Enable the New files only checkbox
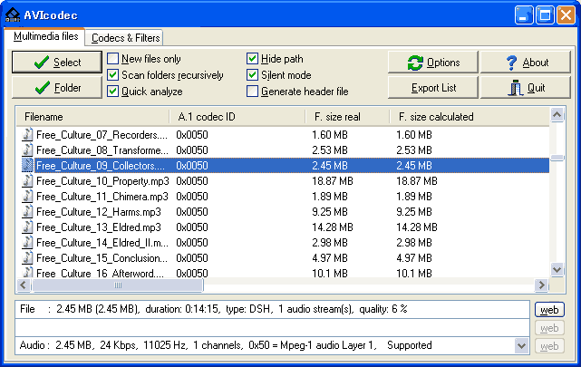Image resolution: width=581 pixels, height=367 pixels. [112, 59]
